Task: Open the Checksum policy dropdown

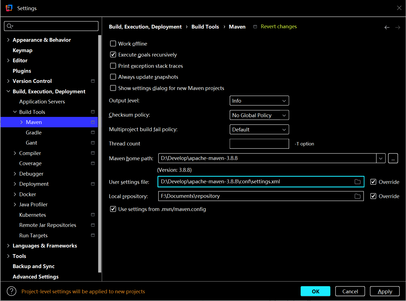Action: click(x=259, y=115)
